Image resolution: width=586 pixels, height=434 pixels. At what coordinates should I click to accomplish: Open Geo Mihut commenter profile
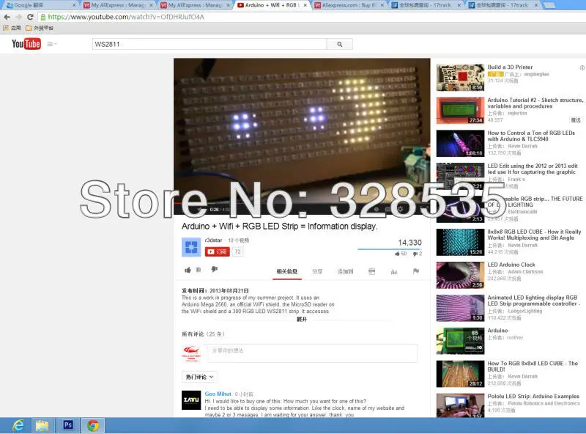(218, 394)
